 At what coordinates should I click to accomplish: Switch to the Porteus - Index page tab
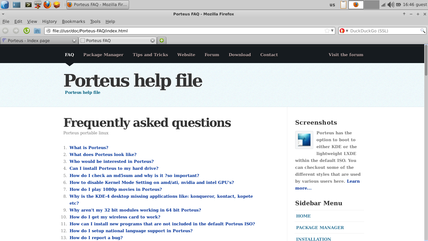pos(39,40)
